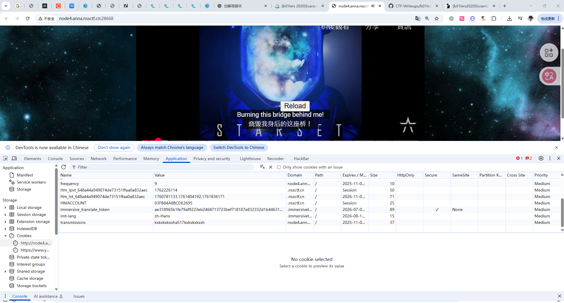Image resolution: width=564 pixels, height=303 pixels.
Task: Expand the Shared storage tree item
Action: (5, 271)
